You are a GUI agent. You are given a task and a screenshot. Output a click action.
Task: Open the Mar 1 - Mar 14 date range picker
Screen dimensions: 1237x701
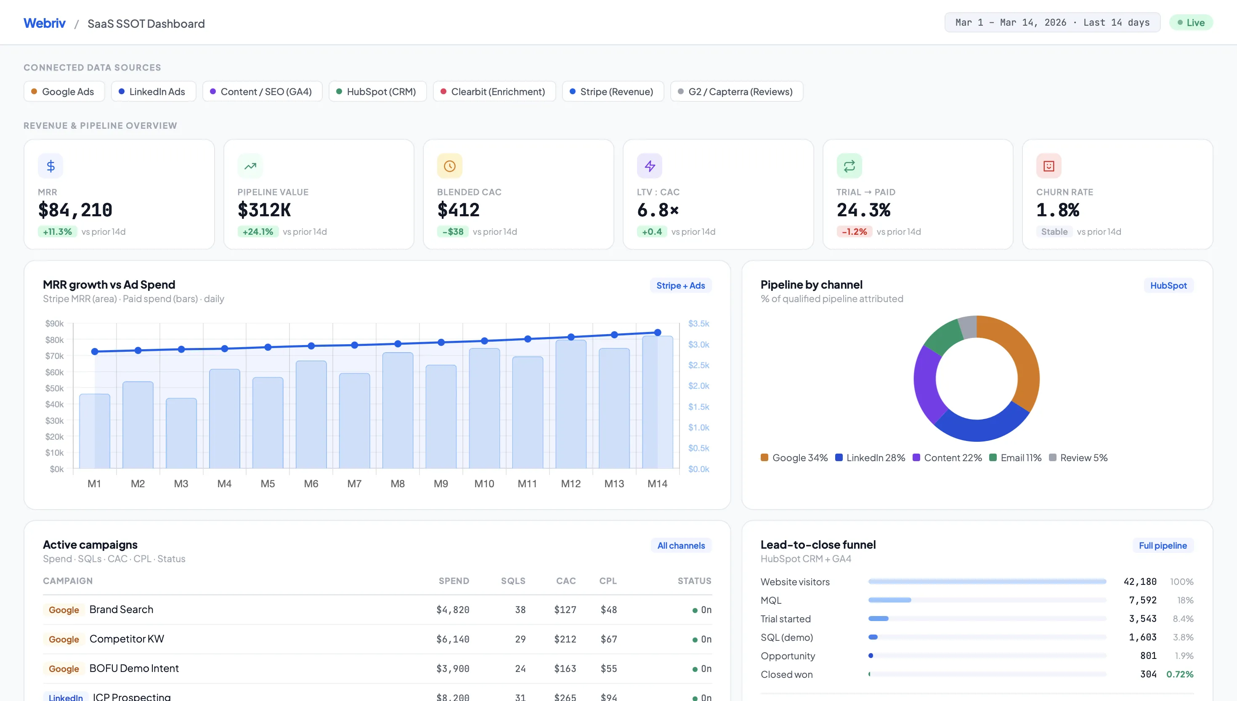tap(1052, 23)
